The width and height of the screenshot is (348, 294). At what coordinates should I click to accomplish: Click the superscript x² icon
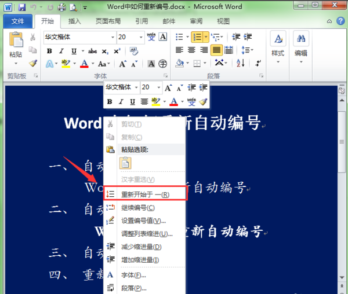pyautogui.click(x=117, y=52)
